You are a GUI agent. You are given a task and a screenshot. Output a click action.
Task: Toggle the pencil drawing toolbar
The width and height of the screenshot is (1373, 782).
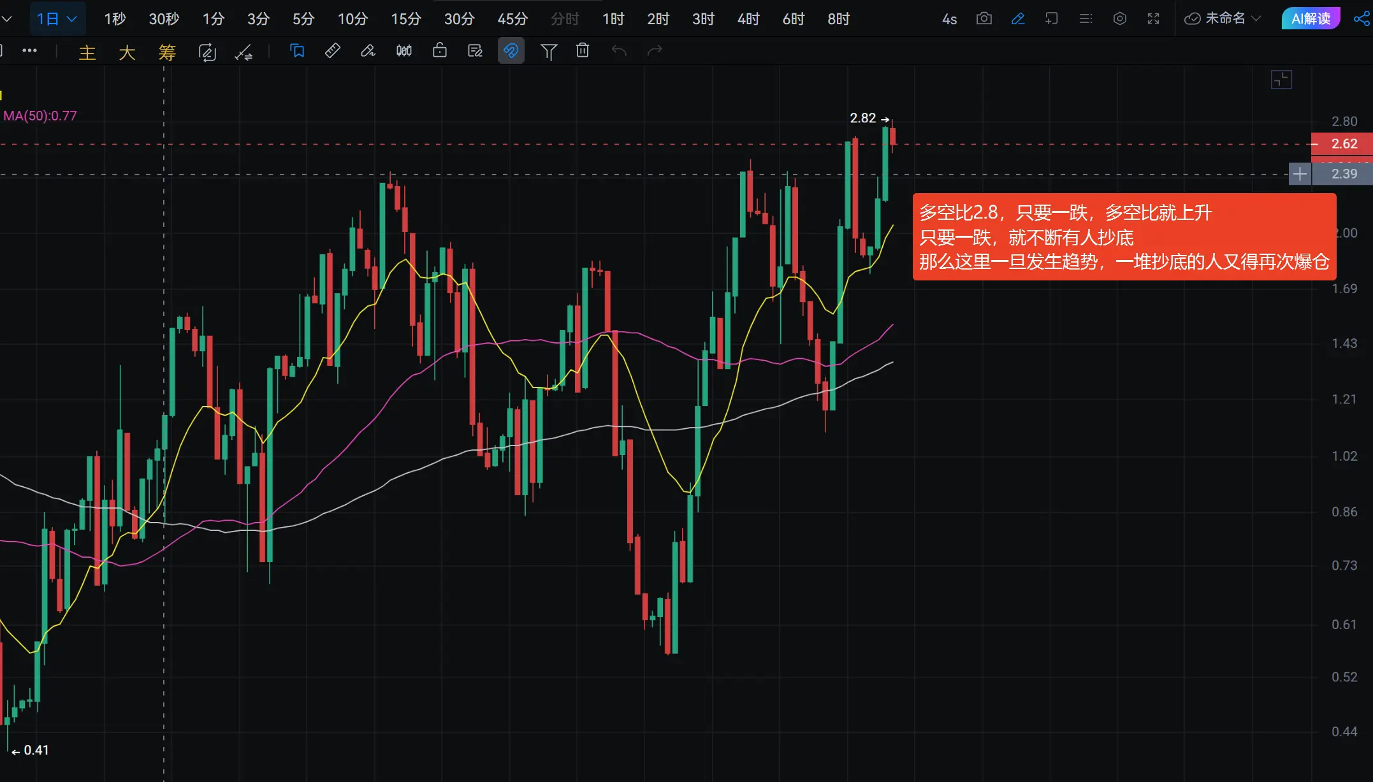point(1018,18)
